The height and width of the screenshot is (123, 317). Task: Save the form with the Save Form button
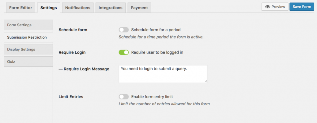pyautogui.click(x=302, y=7)
